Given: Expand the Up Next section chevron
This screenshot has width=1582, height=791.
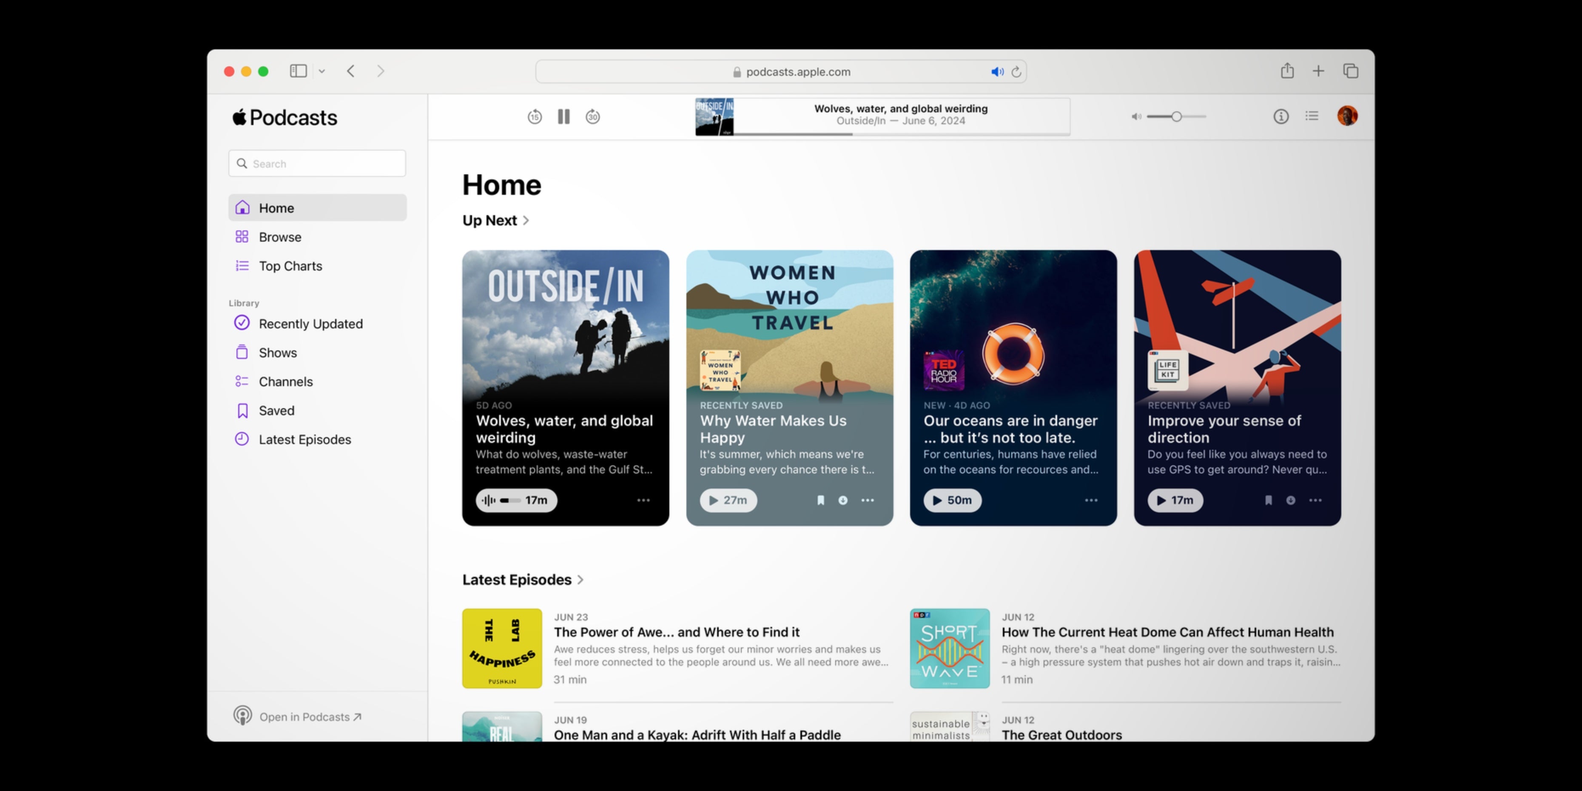Looking at the screenshot, I should (526, 220).
